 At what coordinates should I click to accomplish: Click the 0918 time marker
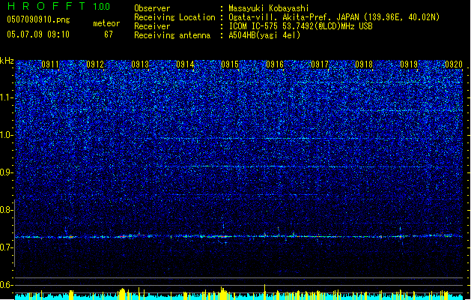click(x=364, y=64)
